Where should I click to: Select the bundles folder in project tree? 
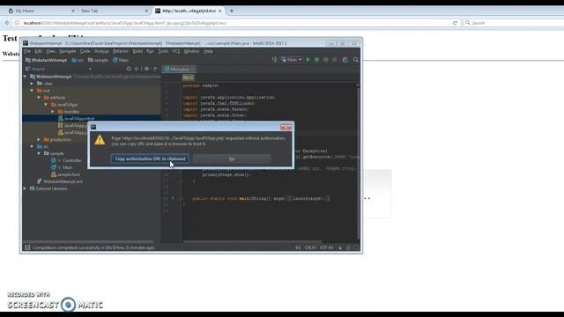coord(69,112)
